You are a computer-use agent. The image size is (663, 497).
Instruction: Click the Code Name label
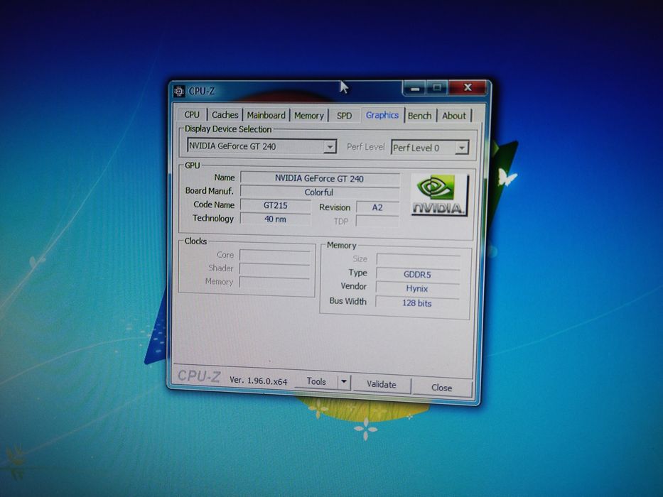[x=214, y=204]
